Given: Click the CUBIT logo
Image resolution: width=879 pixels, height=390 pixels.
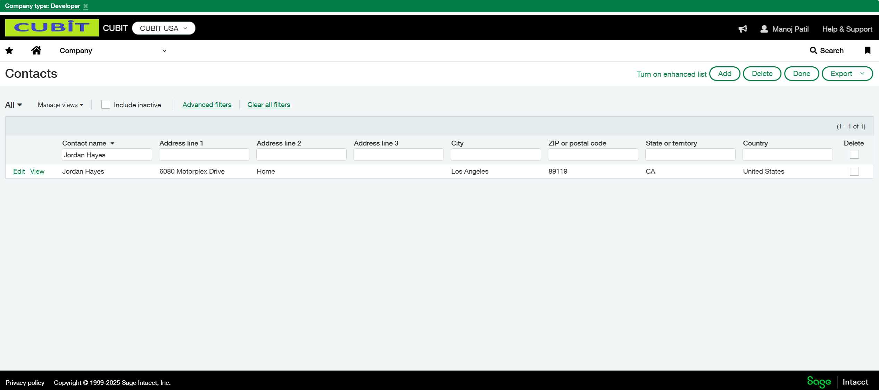Looking at the screenshot, I should tap(52, 28).
